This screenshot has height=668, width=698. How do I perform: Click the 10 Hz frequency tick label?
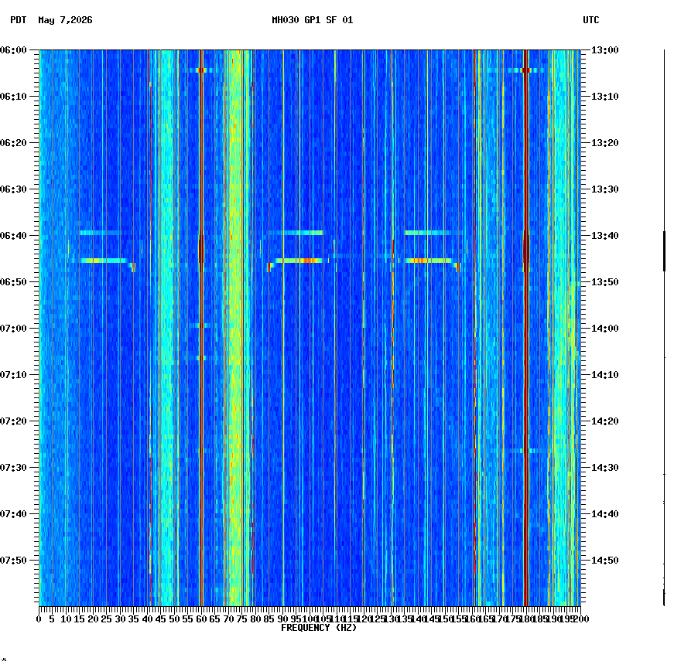(66, 619)
